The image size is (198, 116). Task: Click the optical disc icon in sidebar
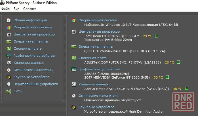[x=9, y=70]
